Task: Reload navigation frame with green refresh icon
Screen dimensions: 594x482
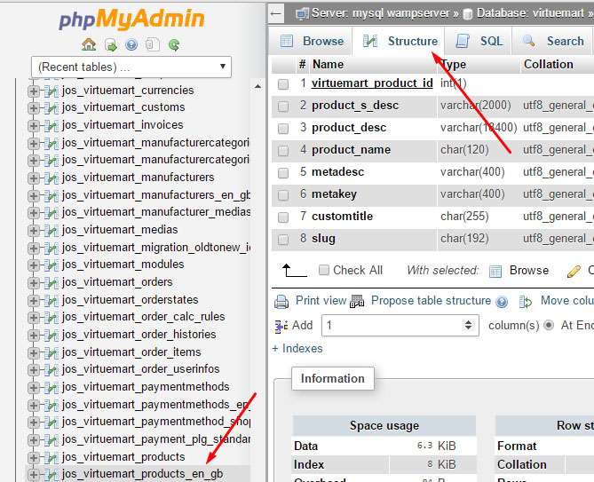Action: pos(174,45)
